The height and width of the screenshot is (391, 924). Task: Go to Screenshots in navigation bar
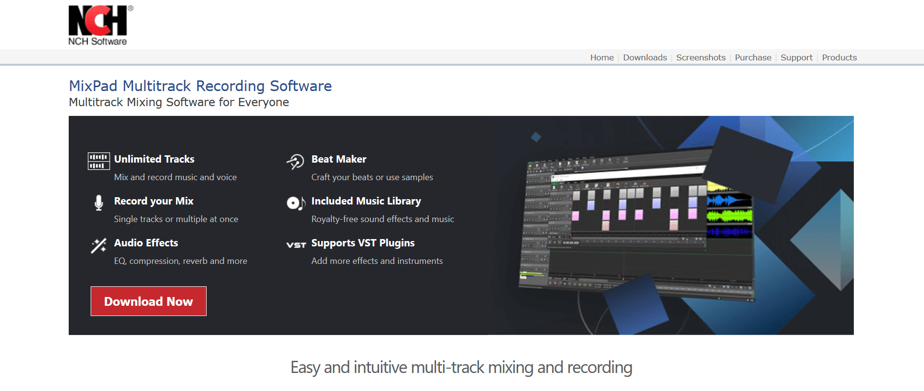click(x=701, y=57)
